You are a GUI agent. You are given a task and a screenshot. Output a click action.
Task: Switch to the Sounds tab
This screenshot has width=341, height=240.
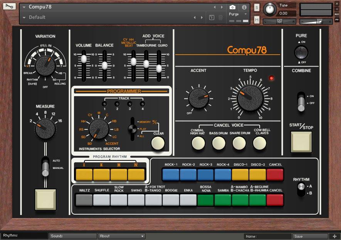point(73,236)
